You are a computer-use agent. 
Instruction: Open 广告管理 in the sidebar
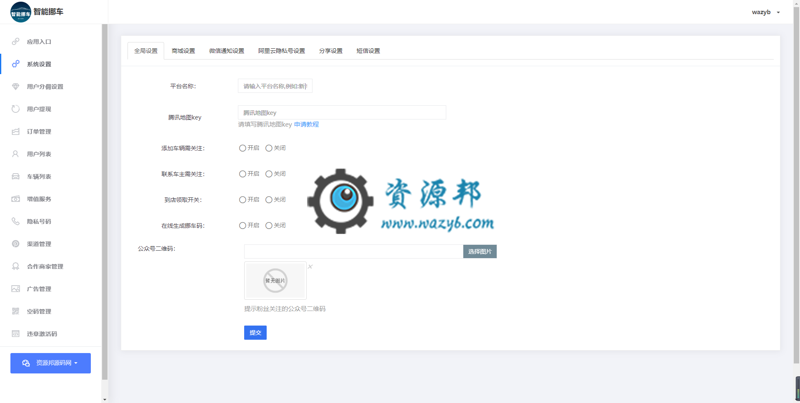pos(50,289)
